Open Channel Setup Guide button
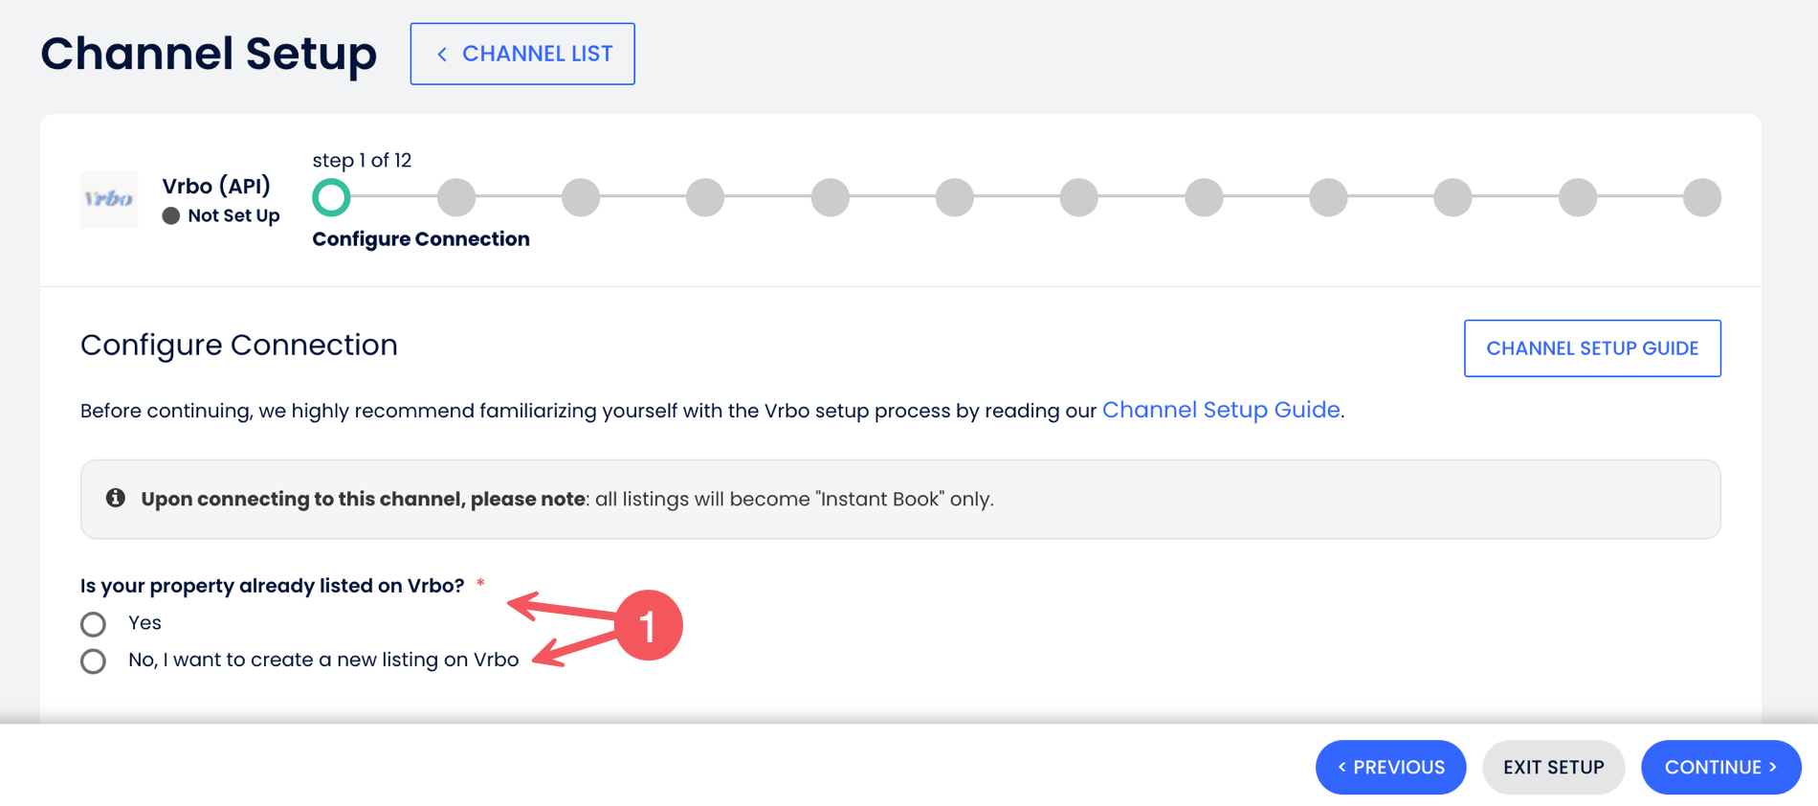 (1592, 348)
